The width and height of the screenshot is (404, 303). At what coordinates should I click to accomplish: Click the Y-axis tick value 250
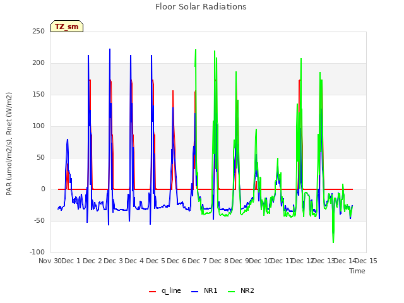pos(39,31)
